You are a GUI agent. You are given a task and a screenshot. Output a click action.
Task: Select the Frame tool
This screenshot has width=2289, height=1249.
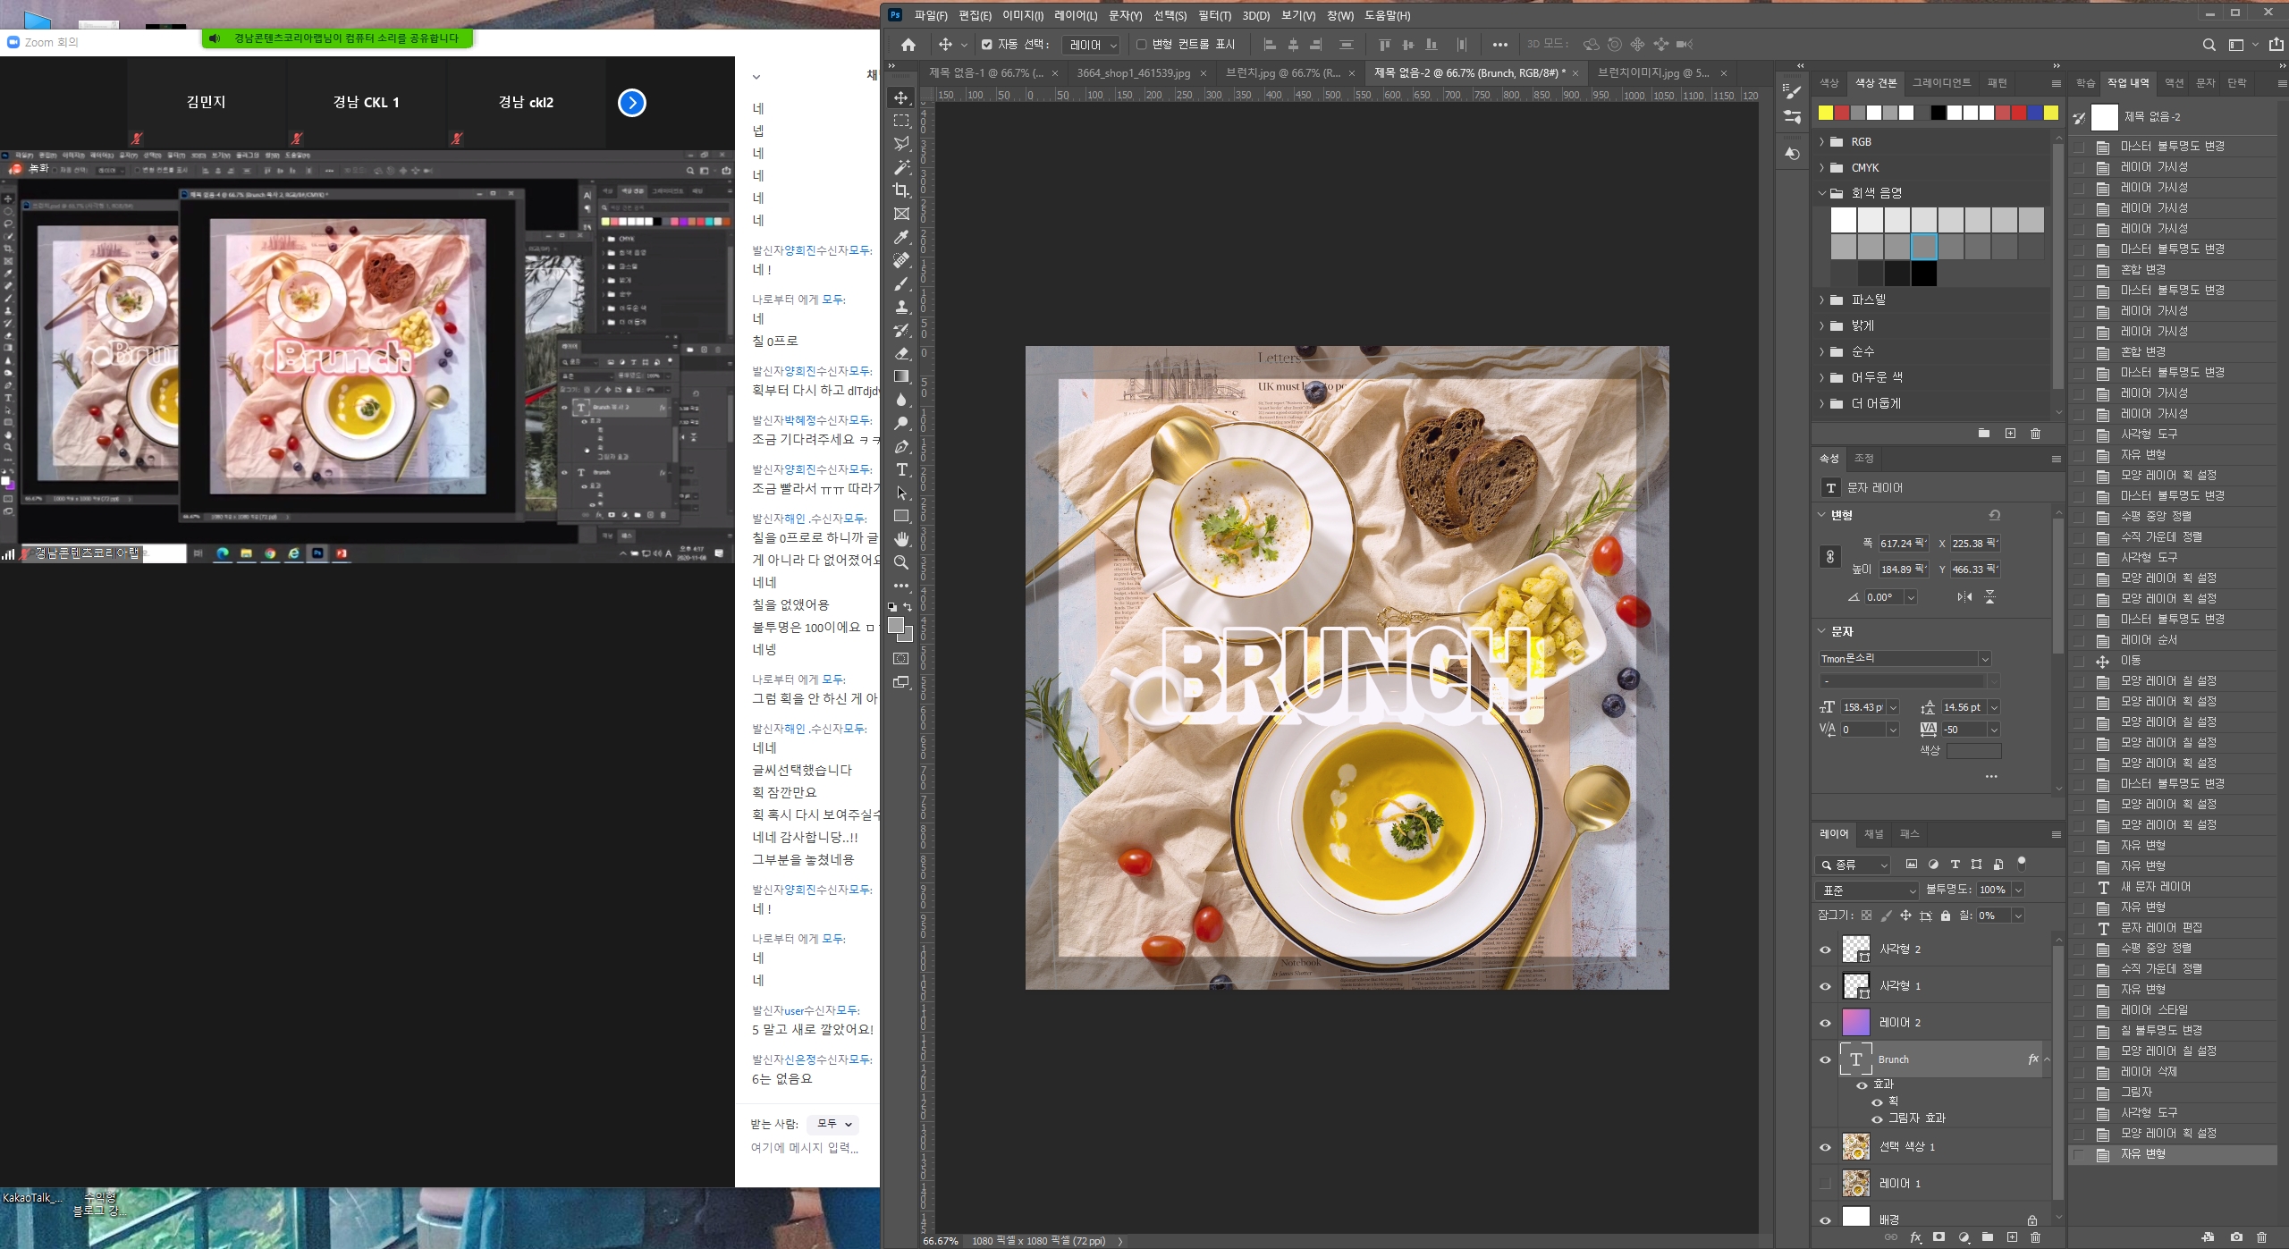901,214
